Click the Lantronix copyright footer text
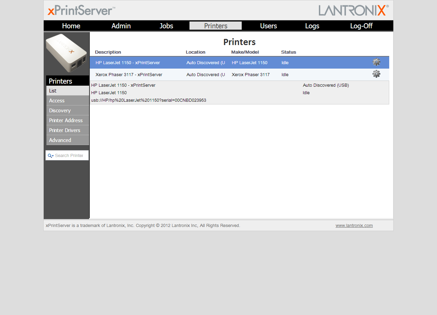Image resolution: width=437 pixels, height=315 pixels. (143, 226)
